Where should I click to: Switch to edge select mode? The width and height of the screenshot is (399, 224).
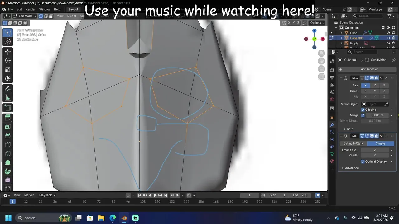click(46, 16)
